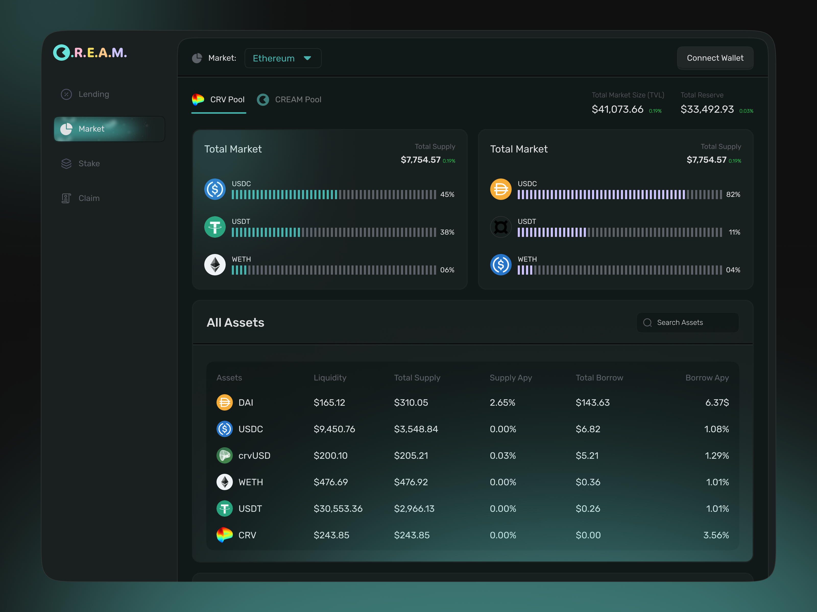Sort by Borrow Apy column header
This screenshot has width=817, height=612.
707,378
